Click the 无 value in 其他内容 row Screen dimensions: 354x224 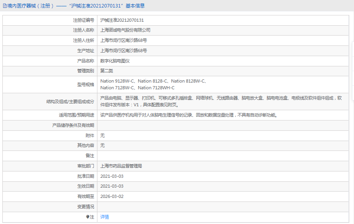(103, 145)
